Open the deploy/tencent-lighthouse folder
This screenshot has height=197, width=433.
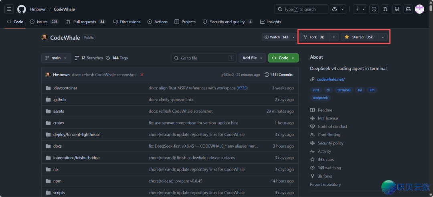point(77,134)
